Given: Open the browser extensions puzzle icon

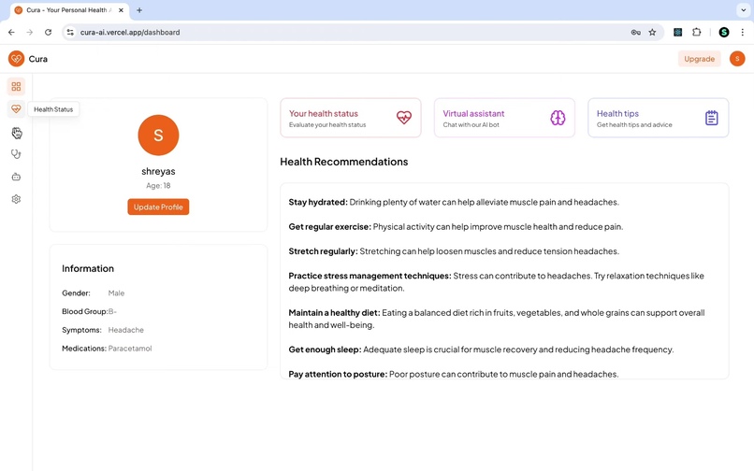Looking at the screenshot, I should (x=696, y=32).
